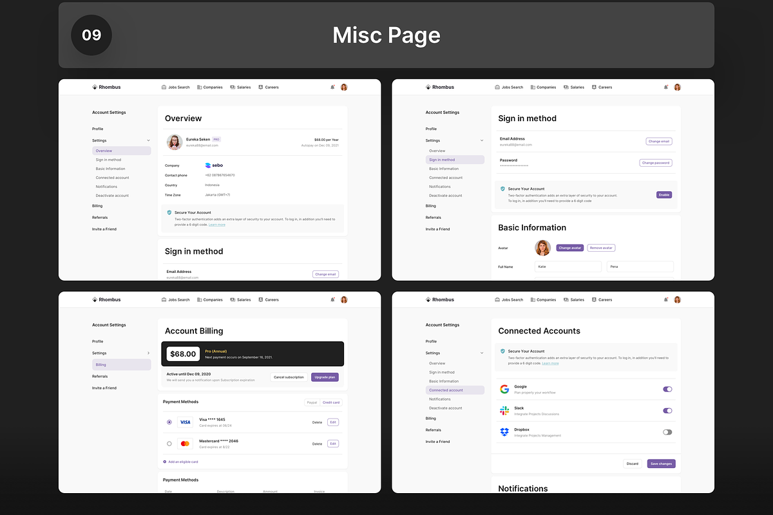Viewport: 773px width, 515px height.
Task: Click the Mastercard logo
Action: point(185,444)
